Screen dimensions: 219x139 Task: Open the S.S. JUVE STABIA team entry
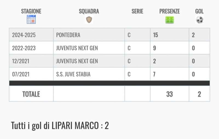(x=73, y=74)
